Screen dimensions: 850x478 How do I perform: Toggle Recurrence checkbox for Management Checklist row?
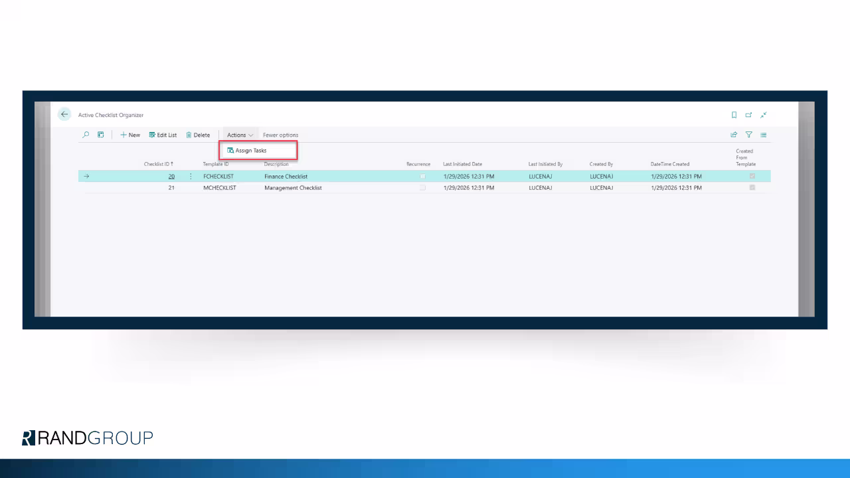point(422,188)
